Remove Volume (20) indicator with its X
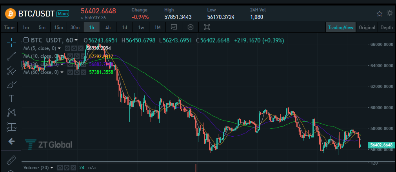Screen dimensions: 396x172 click(x=73, y=168)
